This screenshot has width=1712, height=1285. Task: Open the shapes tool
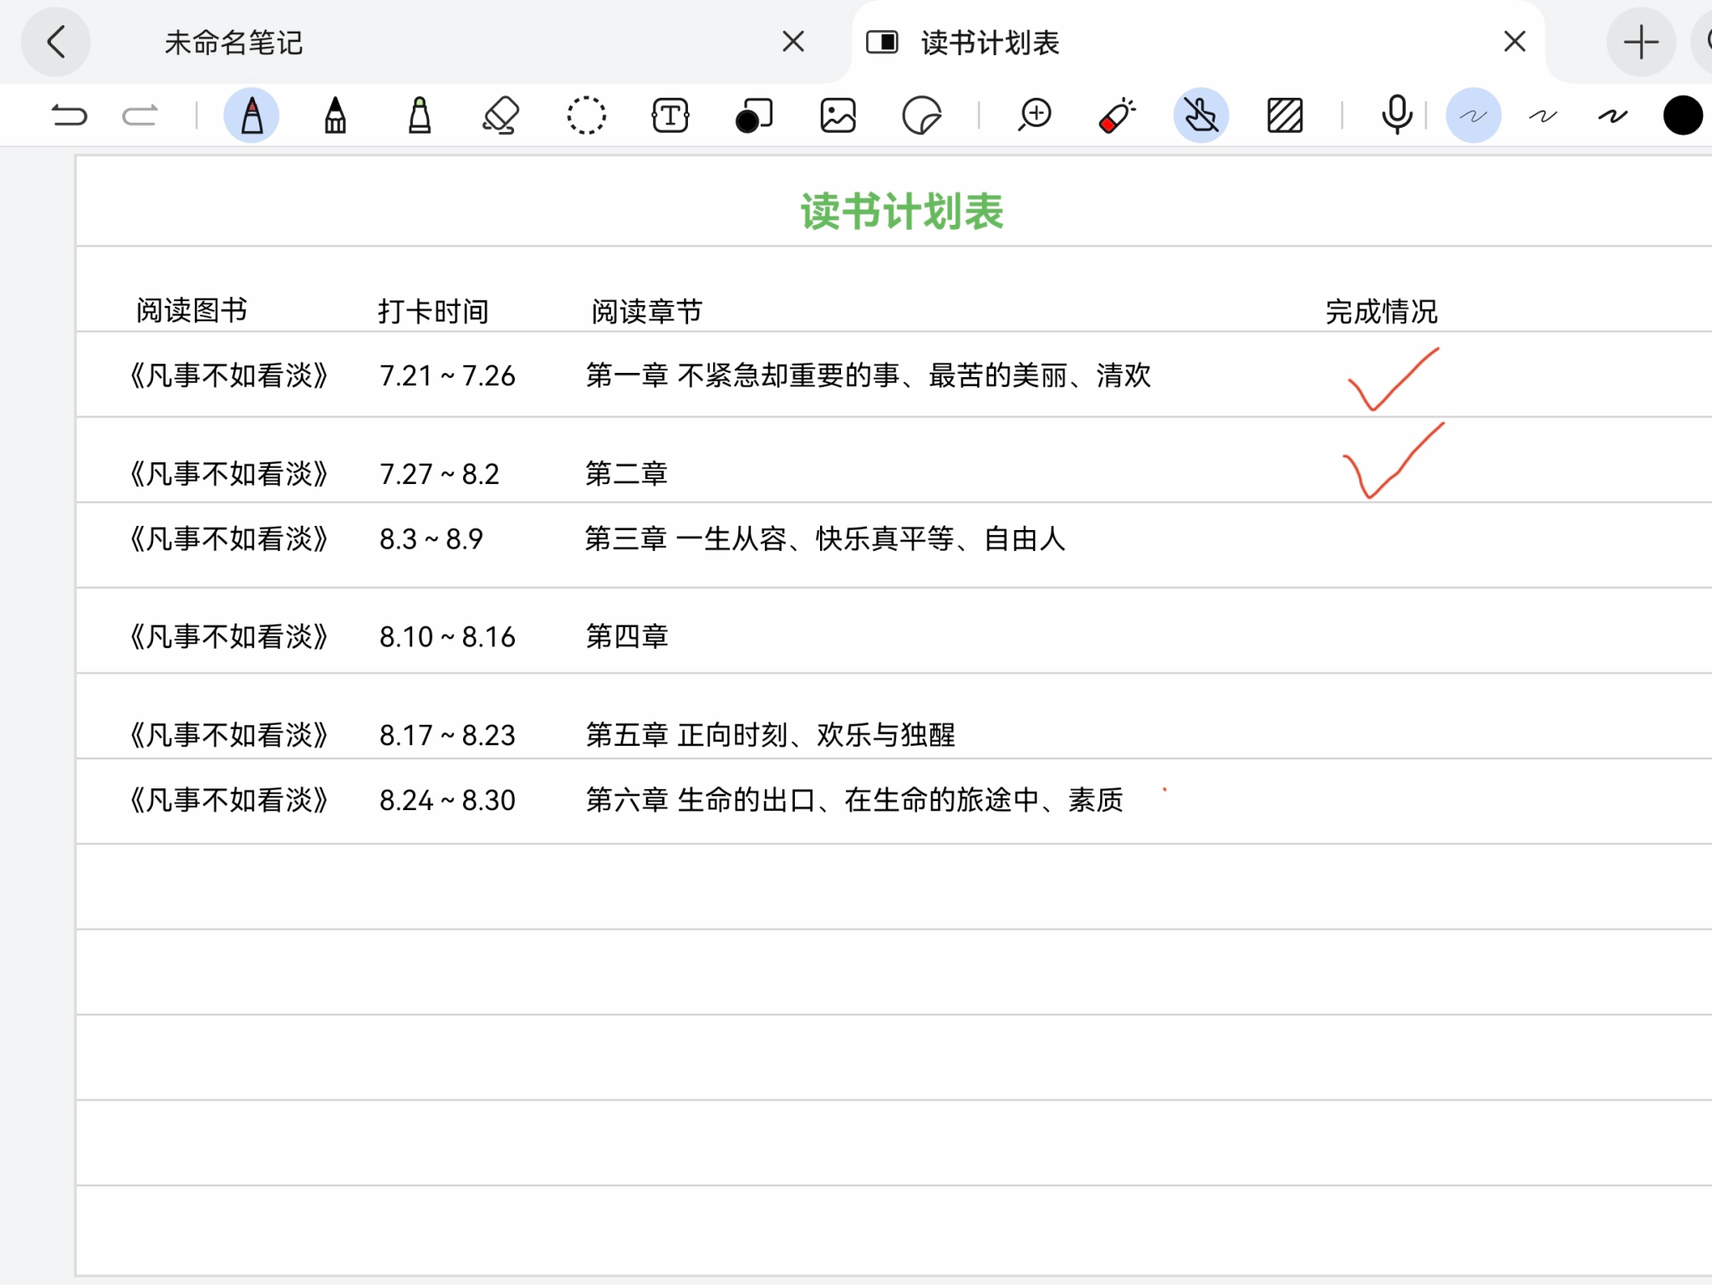[x=754, y=115]
